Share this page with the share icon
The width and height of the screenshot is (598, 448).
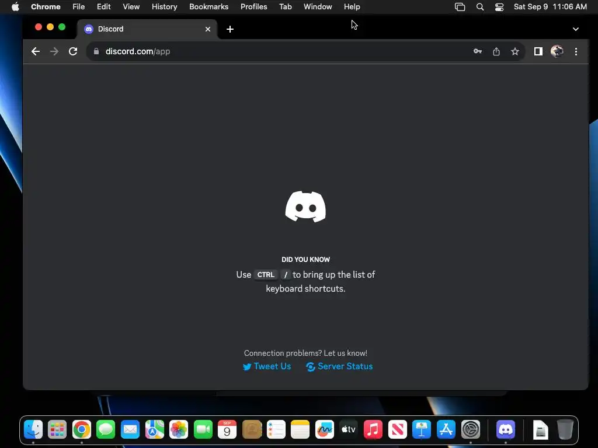pyautogui.click(x=496, y=51)
